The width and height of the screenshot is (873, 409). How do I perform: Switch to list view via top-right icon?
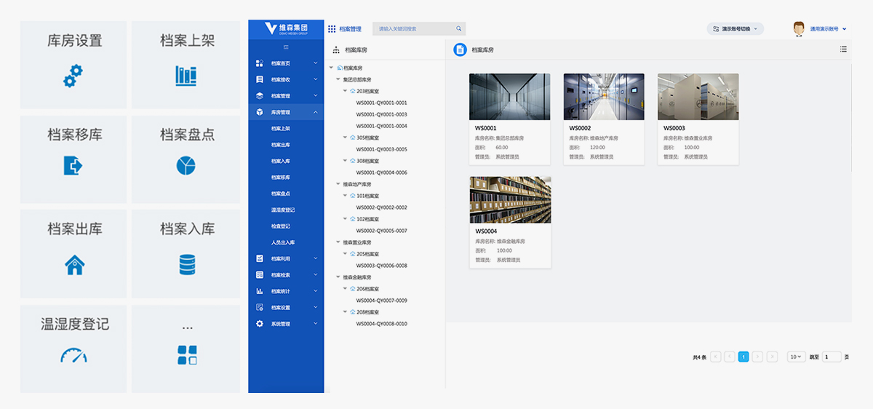[x=843, y=49]
